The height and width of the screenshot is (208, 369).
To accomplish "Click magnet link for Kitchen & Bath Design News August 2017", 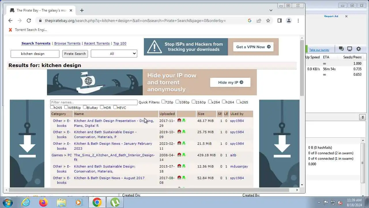I will click(x=179, y=178).
